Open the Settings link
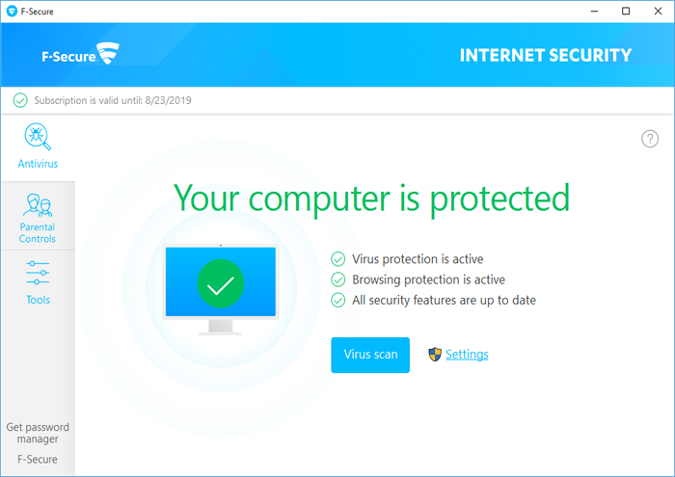The image size is (675, 477). [467, 355]
